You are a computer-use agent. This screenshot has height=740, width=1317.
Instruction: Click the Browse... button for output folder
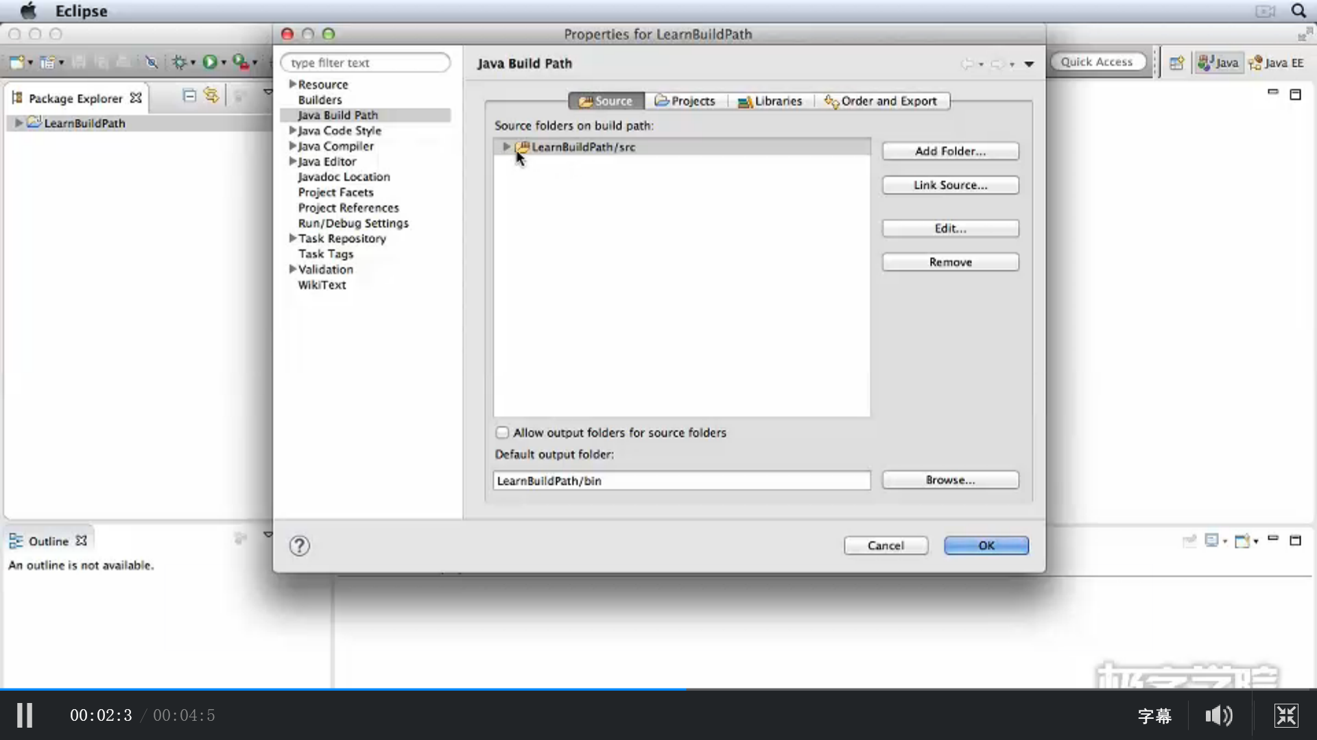[x=950, y=480]
